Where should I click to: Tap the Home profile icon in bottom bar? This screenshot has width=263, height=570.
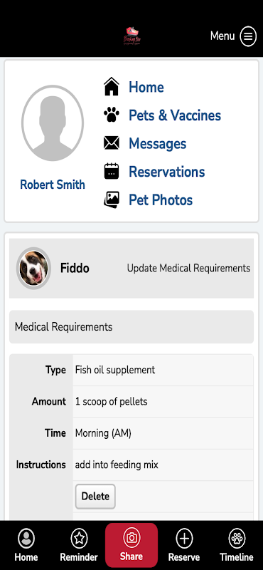click(x=26, y=538)
